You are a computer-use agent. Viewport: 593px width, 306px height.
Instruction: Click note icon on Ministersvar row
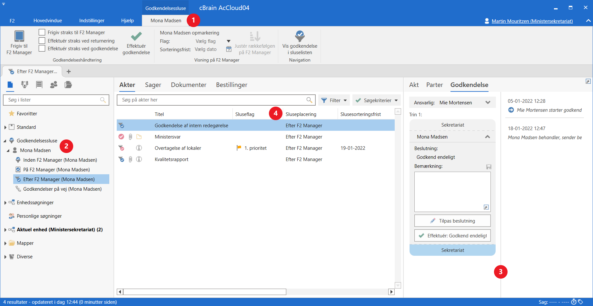tap(139, 137)
